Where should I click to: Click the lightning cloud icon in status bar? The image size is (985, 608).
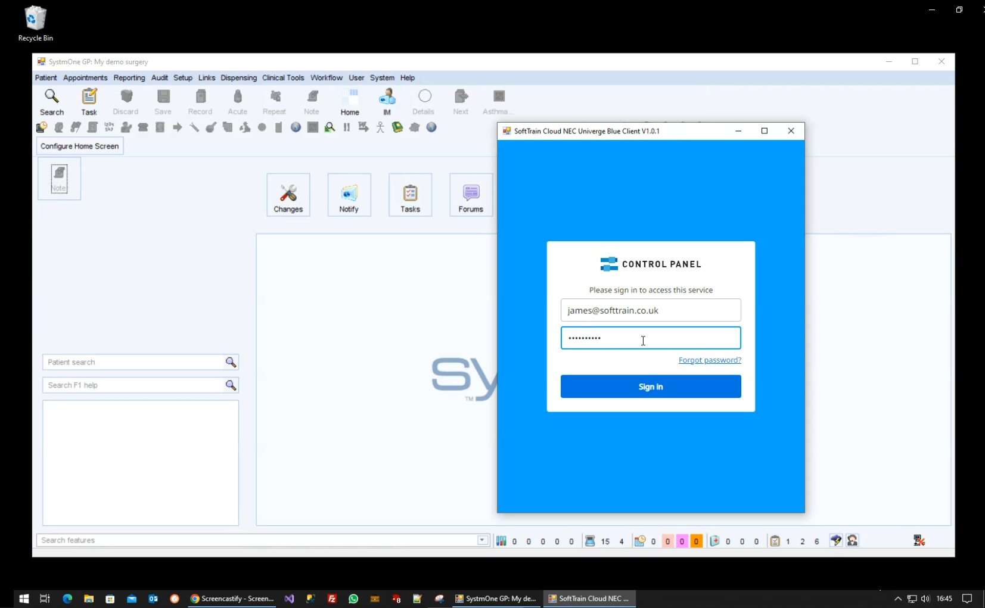click(836, 541)
